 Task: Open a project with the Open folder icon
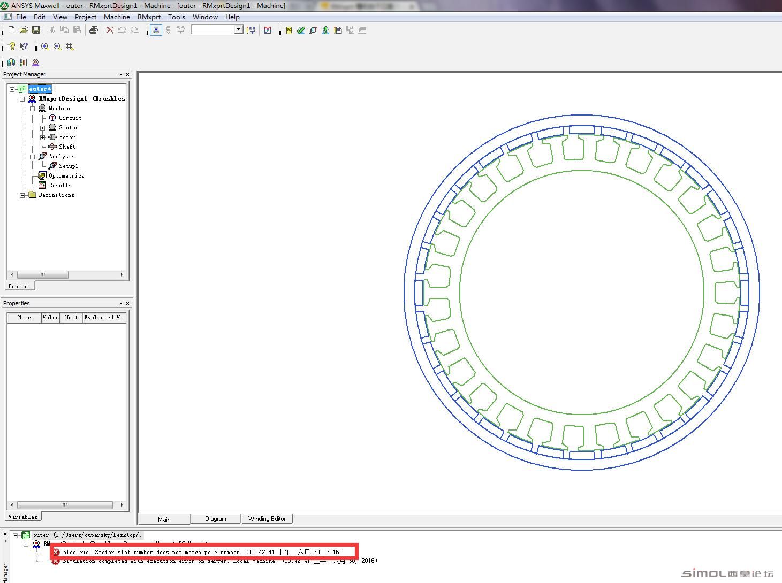tap(24, 30)
